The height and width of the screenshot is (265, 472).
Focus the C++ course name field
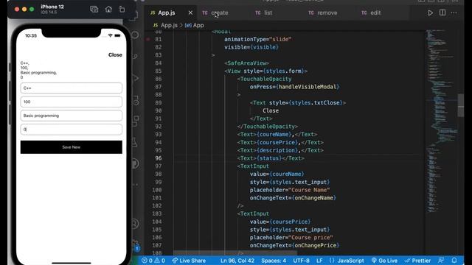(x=72, y=88)
